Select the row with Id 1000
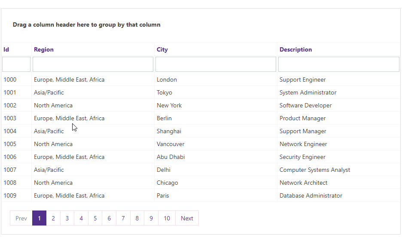 [x=10, y=79]
